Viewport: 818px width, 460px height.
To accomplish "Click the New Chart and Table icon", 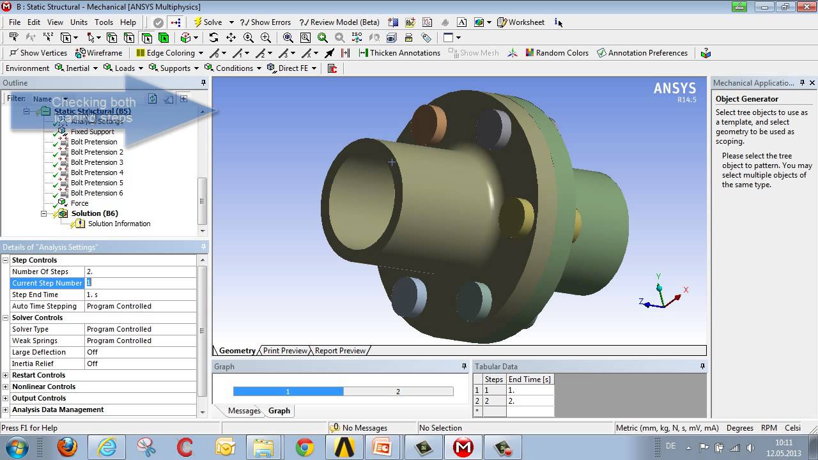I will click(427, 22).
